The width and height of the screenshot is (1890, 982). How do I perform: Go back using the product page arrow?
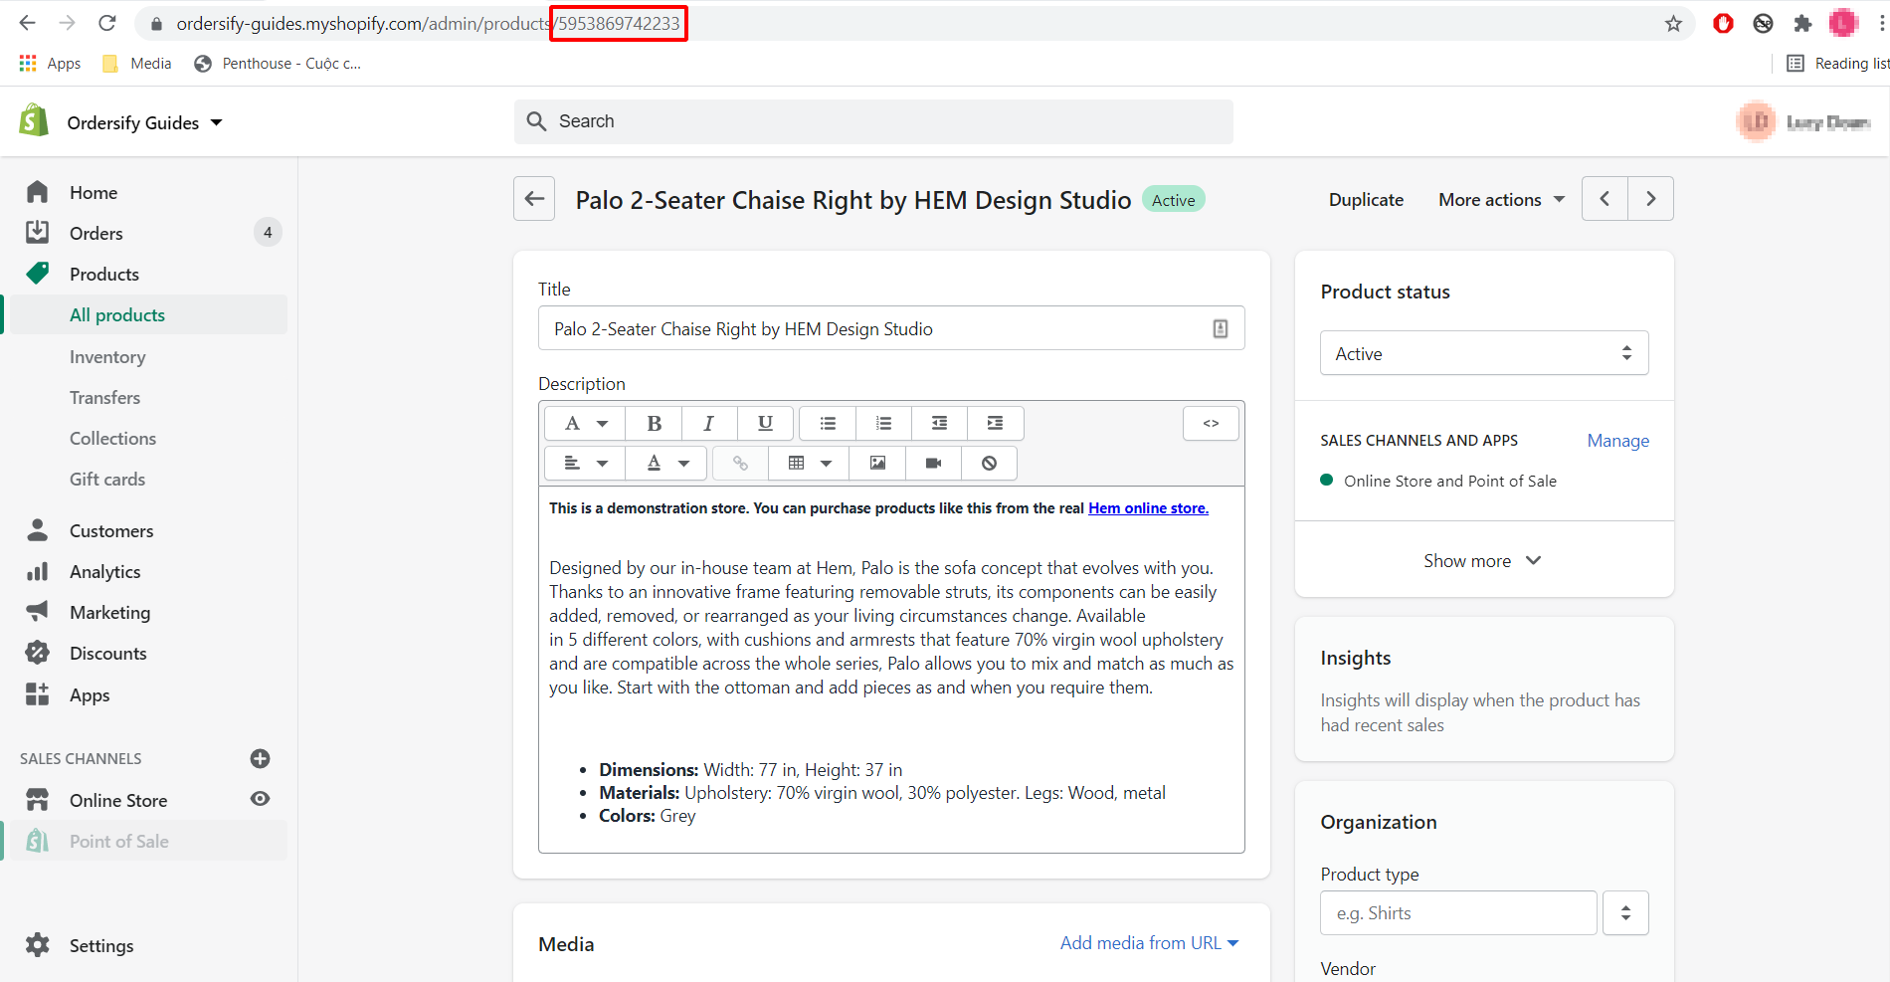(x=534, y=199)
